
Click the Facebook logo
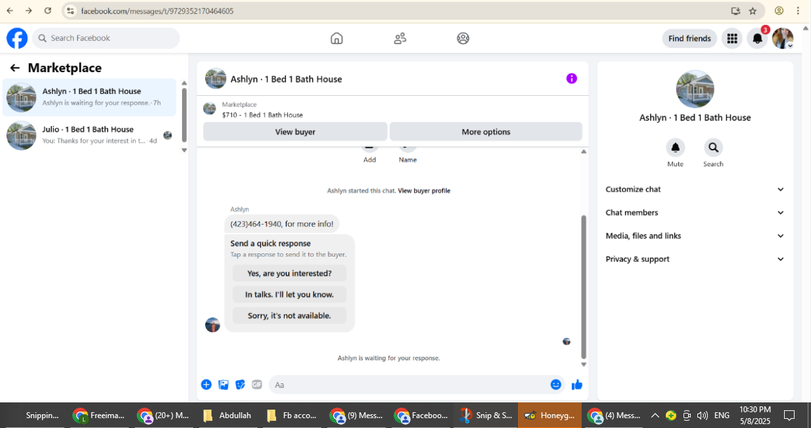[x=17, y=38]
